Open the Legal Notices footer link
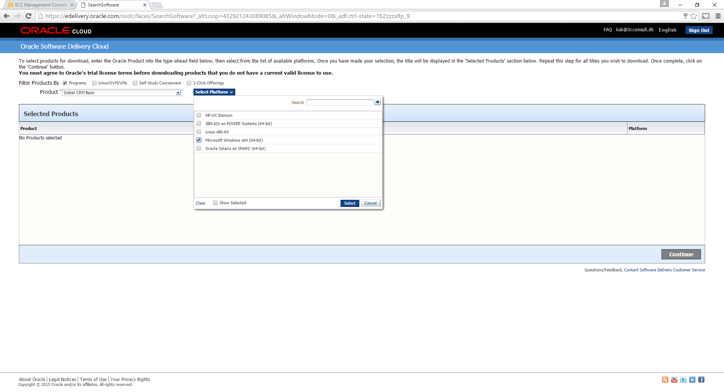The image size is (724, 392). click(62, 380)
